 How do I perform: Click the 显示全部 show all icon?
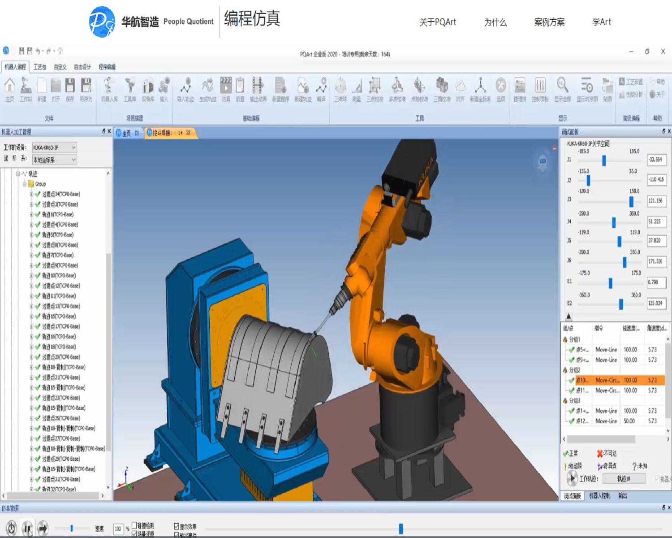click(x=562, y=89)
